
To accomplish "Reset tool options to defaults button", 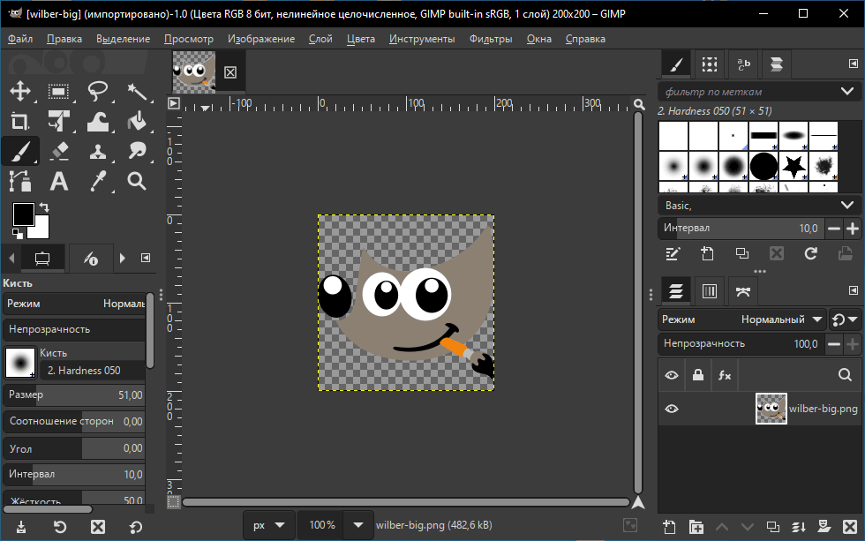I will (136, 527).
